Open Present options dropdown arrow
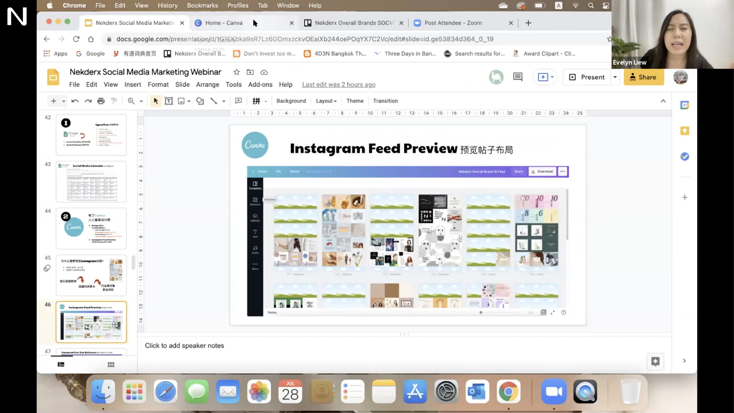Image resolution: width=734 pixels, height=413 pixels. click(x=615, y=77)
